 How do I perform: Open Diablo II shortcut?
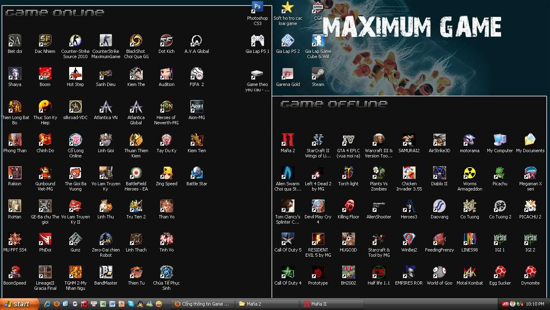pyautogui.click(x=439, y=173)
